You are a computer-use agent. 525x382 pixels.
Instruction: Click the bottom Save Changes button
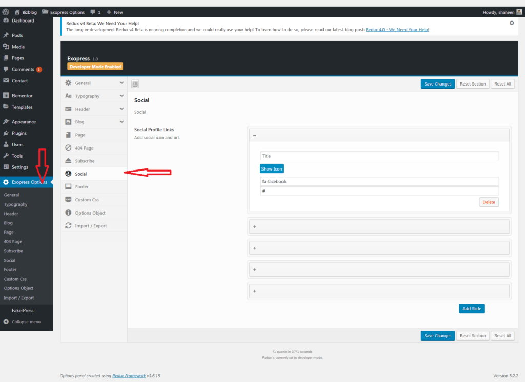pyautogui.click(x=438, y=336)
